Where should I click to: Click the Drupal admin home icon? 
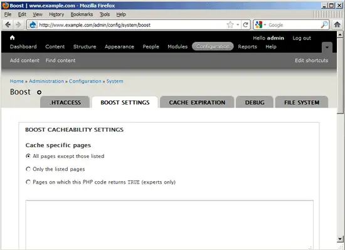coord(13,38)
